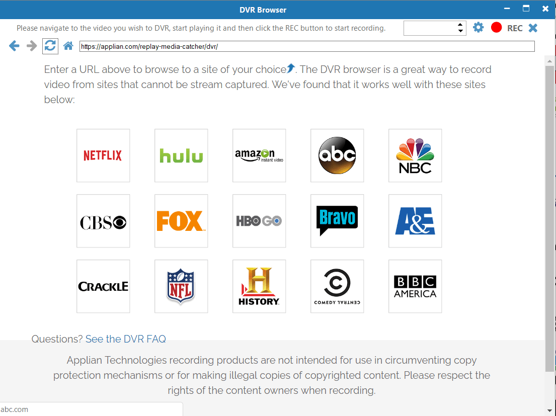Click the REC label text

pyautogui.click(x=515, y=28)
